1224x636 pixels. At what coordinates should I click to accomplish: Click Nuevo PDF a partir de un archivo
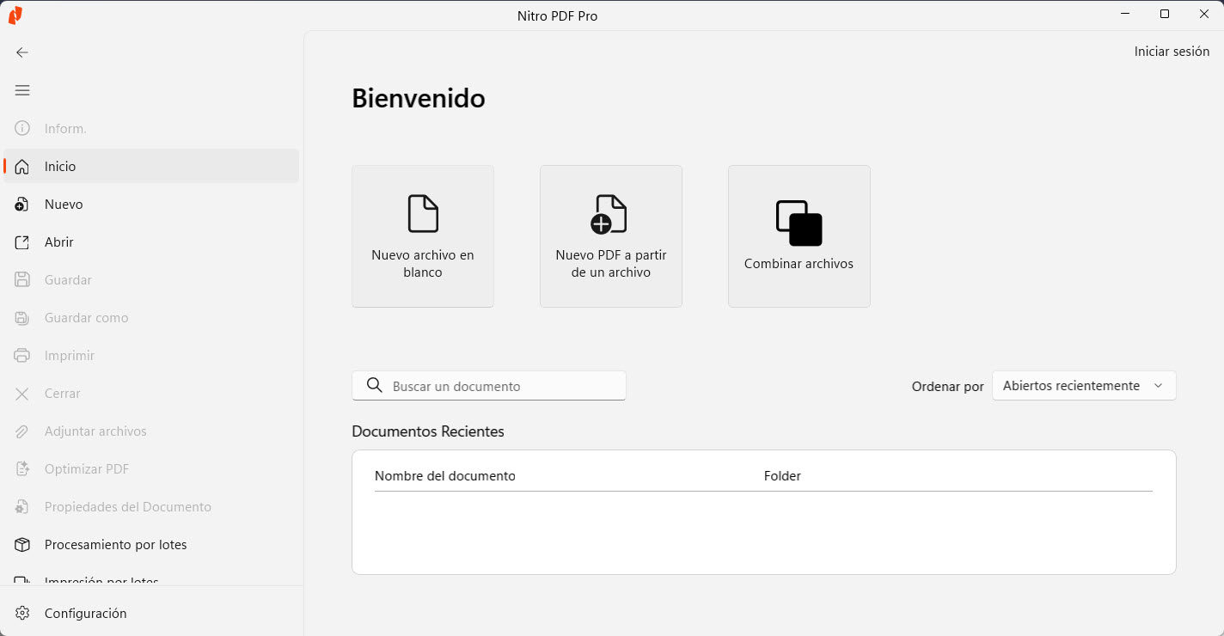pyautogui.click(x=611, y=236)
